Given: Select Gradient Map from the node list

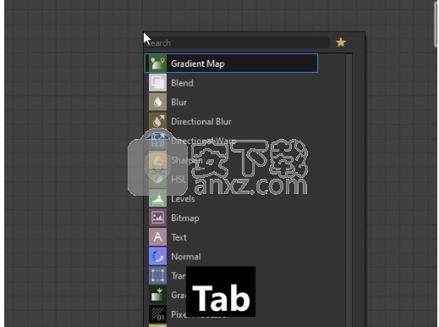Looking at the screenshot, I should pos(231,64).
